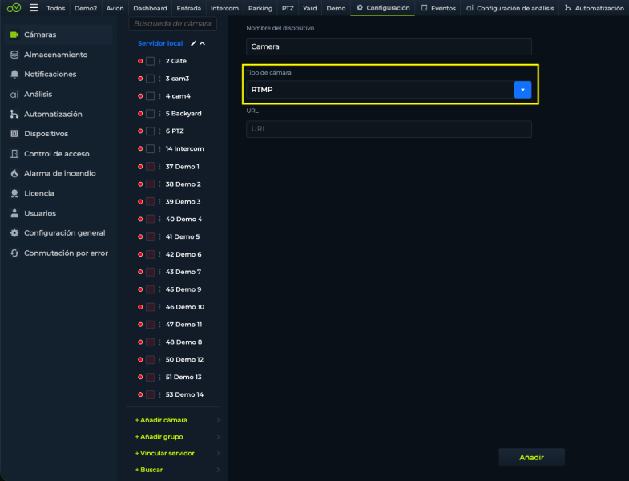Check the box for 6 PTZ

[150, 131]
